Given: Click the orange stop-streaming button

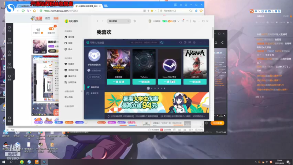Looking at the screenshot, I should 217,123.
